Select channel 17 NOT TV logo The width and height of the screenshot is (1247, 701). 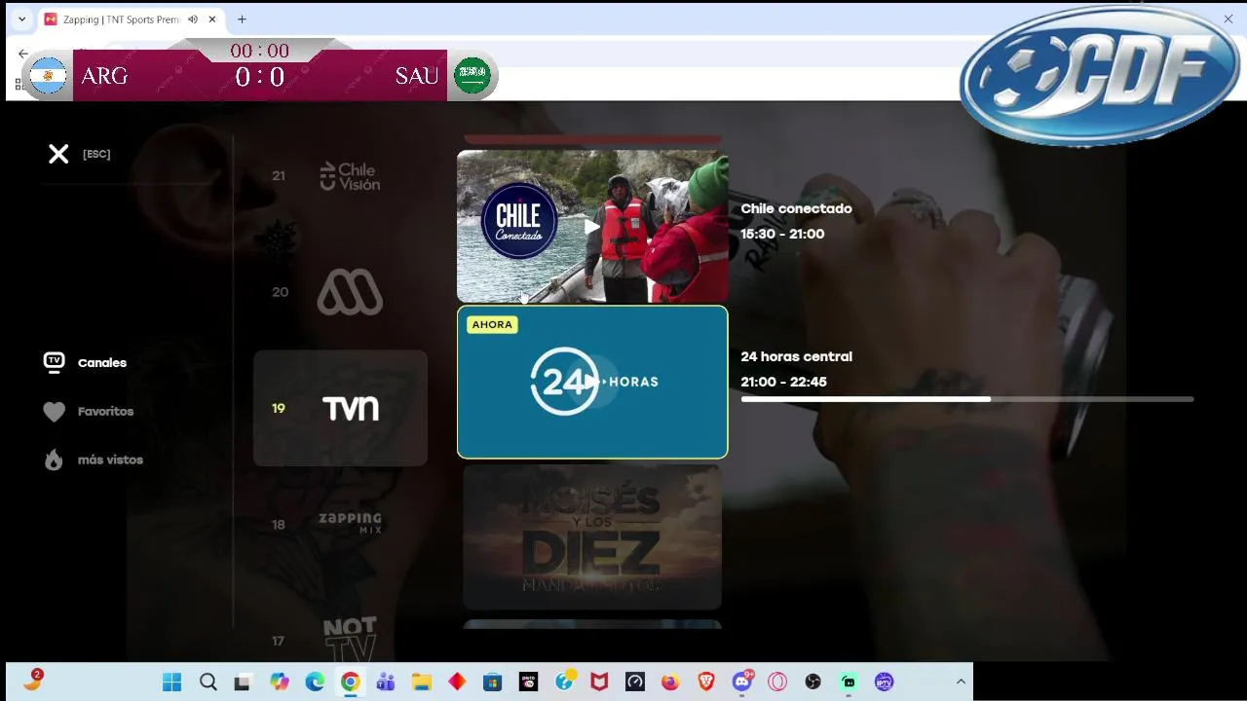tap(350, 639)
